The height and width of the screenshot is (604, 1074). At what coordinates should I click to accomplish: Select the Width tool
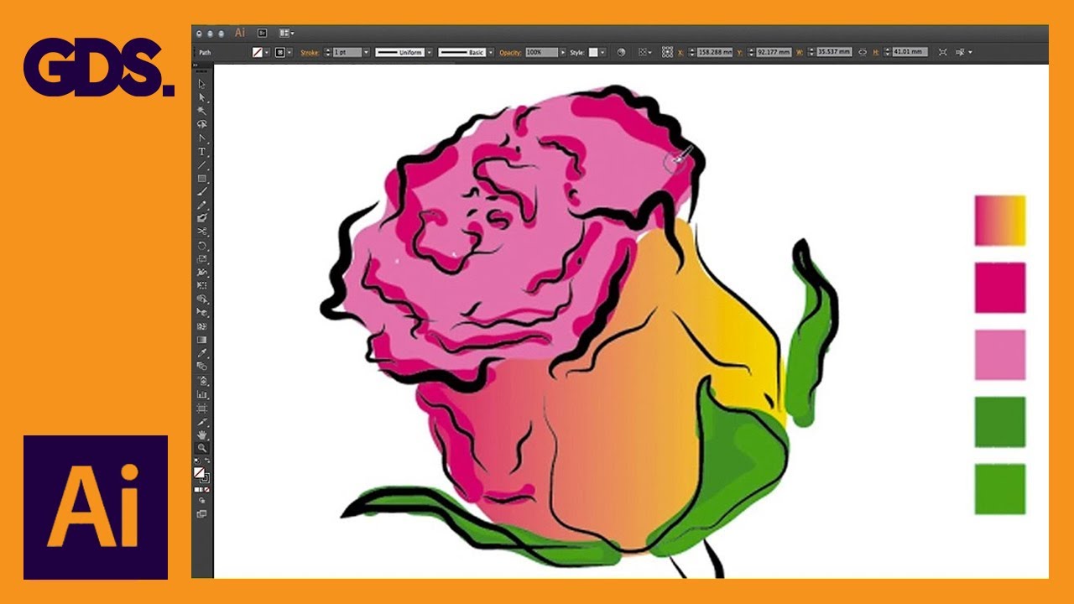[x=202, y=273]
